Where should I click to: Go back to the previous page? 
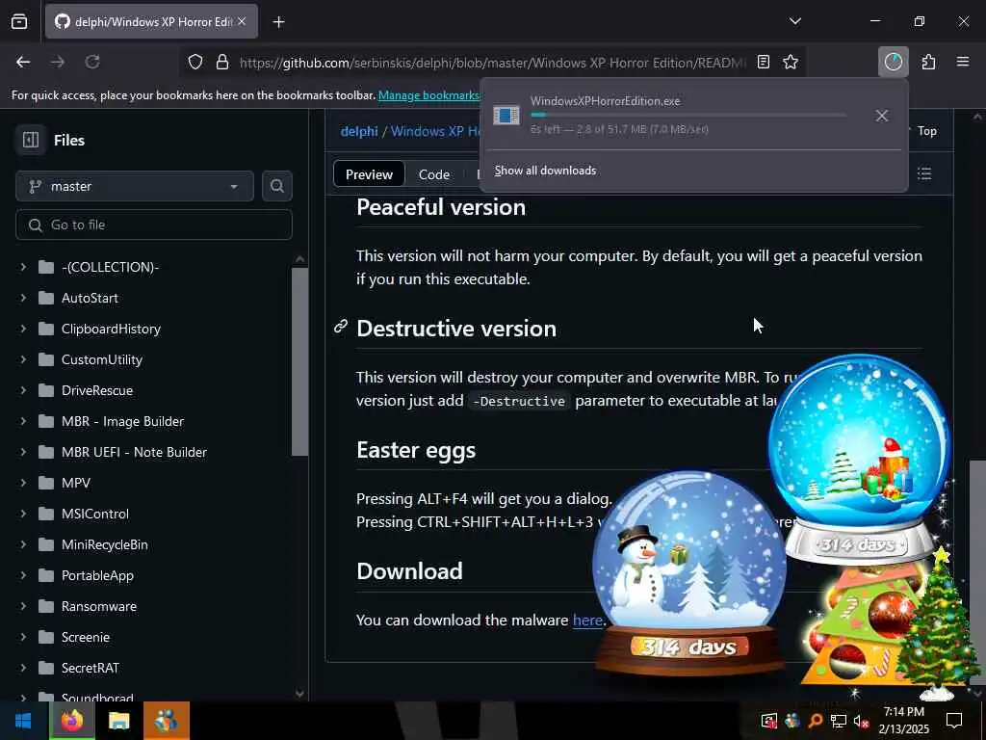[x=23, y=62]
